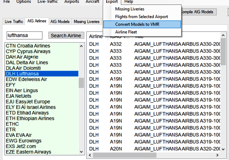Click the airline list scrollbar thumb

pos(81,83)
